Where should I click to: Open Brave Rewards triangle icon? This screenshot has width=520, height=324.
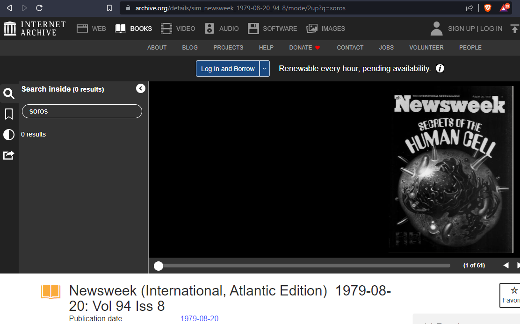pyautogui.click(x=504, y=7)
